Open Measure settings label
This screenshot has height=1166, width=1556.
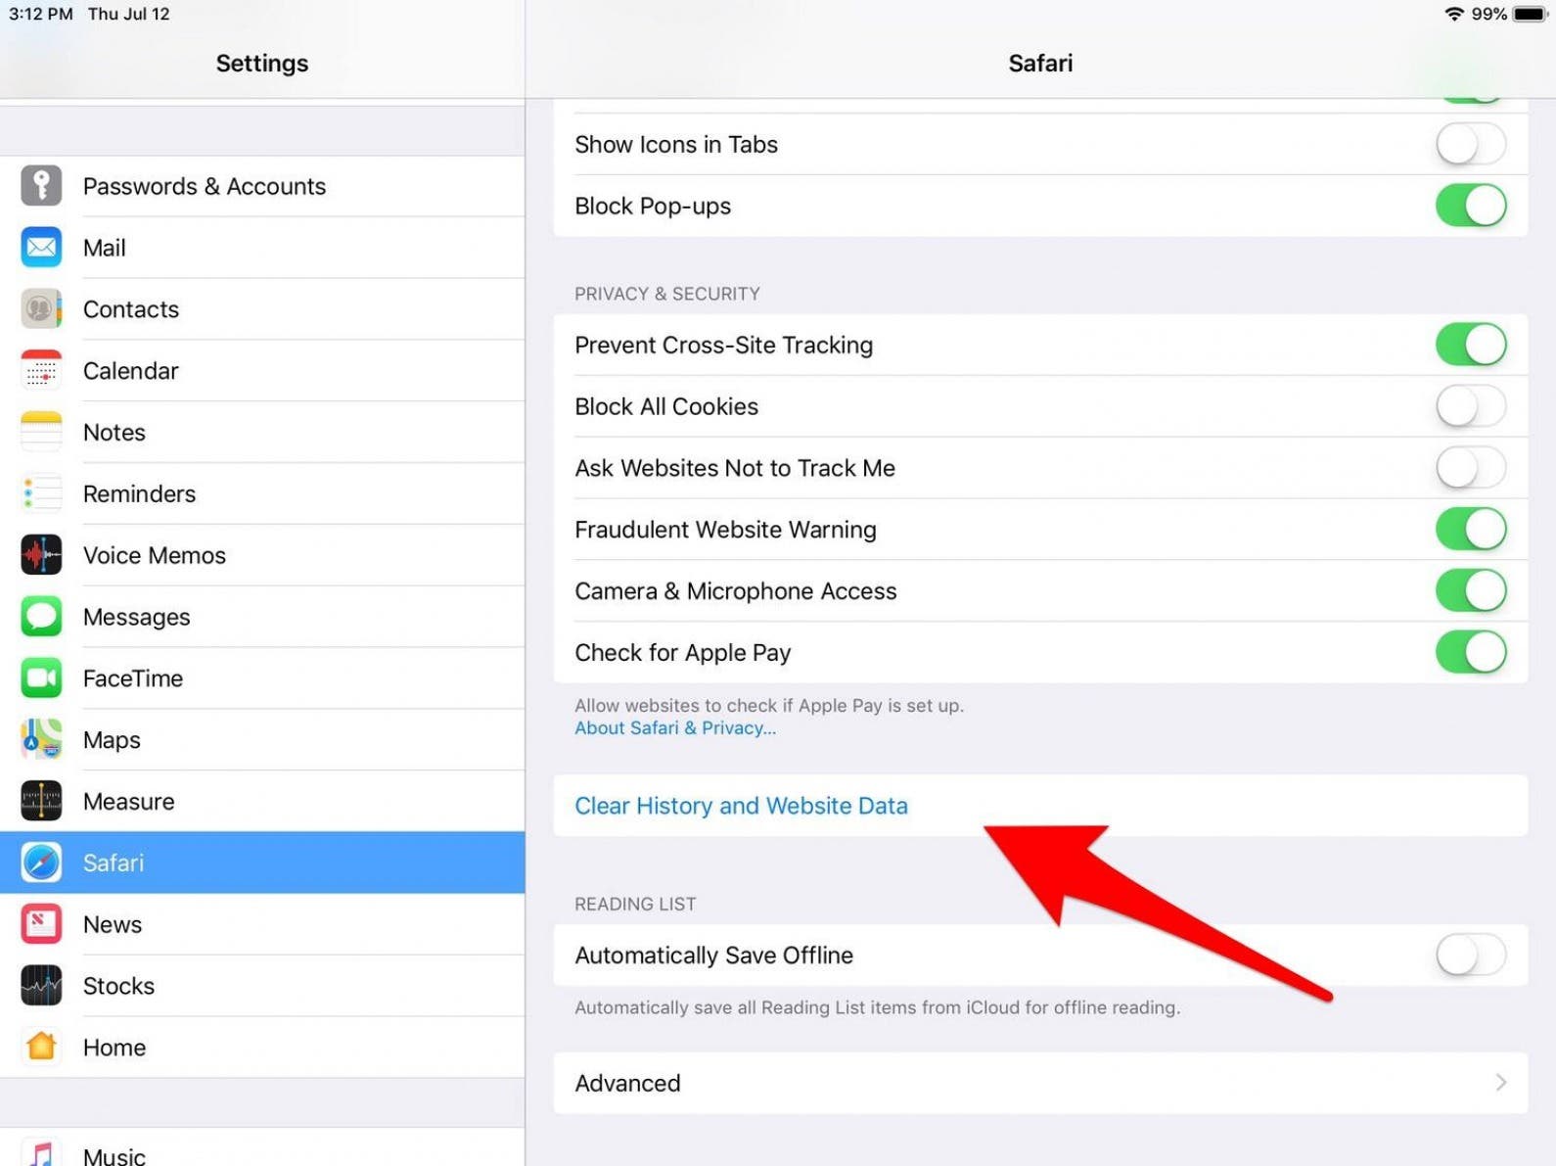coord(129,801)
